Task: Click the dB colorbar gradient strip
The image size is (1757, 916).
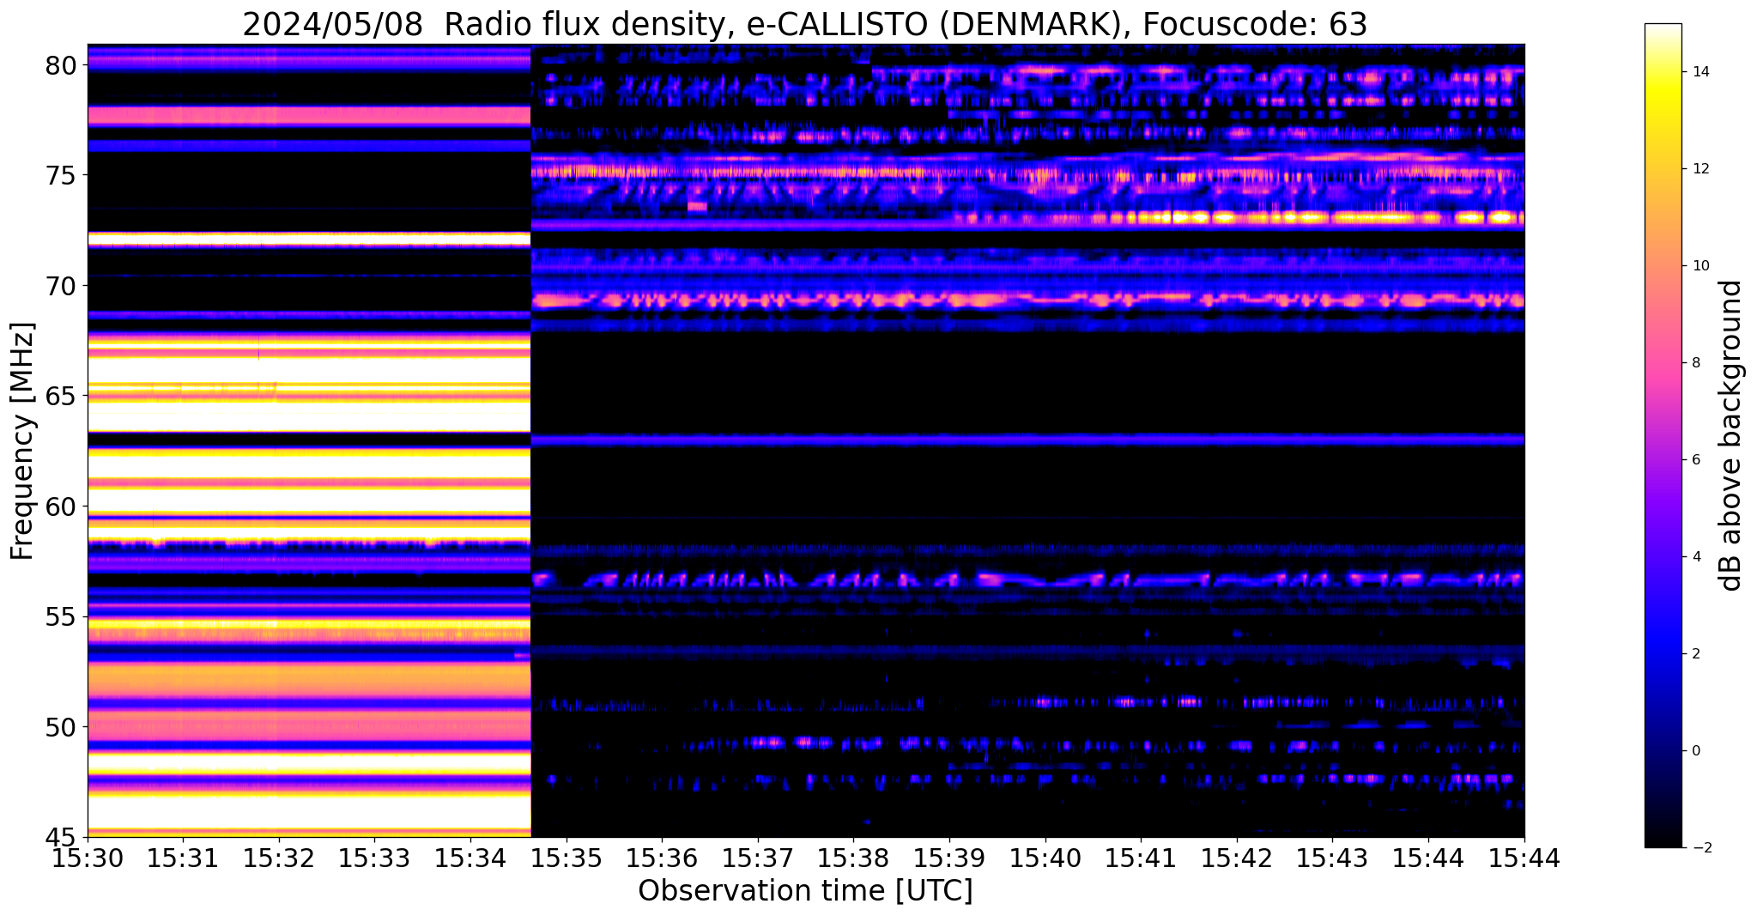Action: tap(1663, 435)
